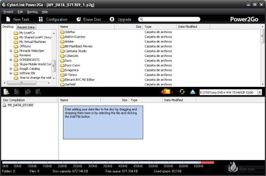Click the My LivePCs folder icon

click(x=16, y=33)
